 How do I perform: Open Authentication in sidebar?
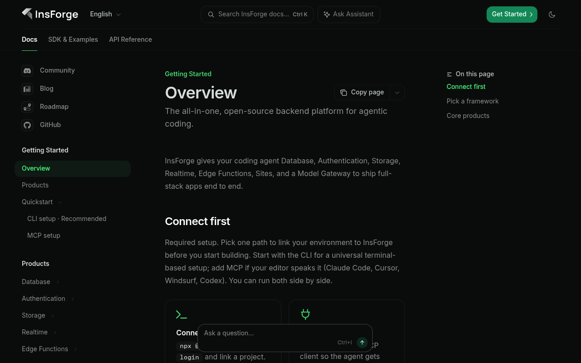tap(44, 299)
